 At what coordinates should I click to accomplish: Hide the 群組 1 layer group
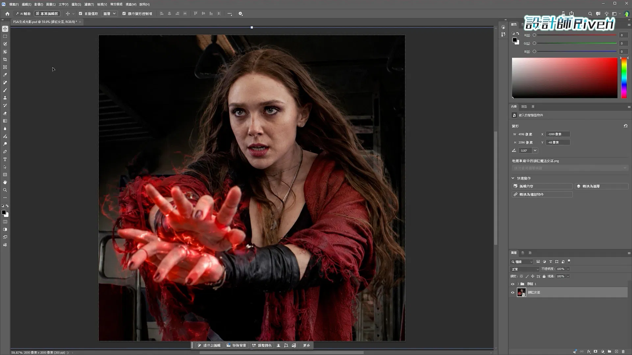513,284
